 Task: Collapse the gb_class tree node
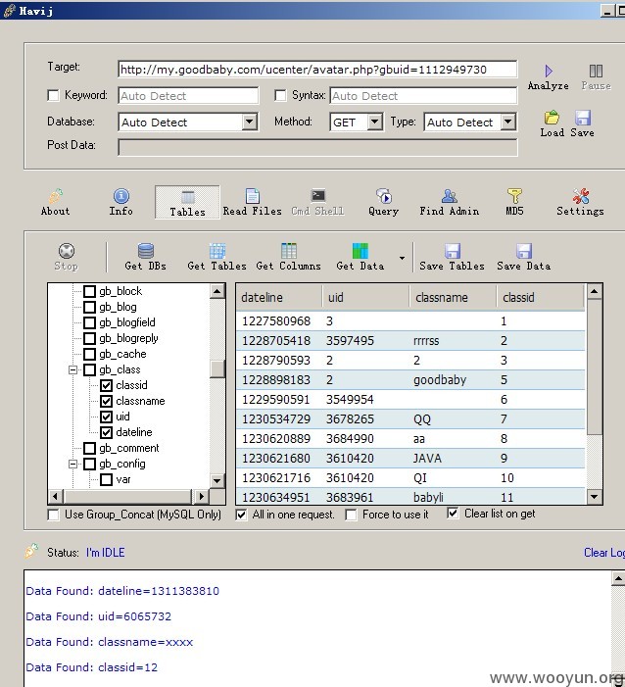point(73,370)
